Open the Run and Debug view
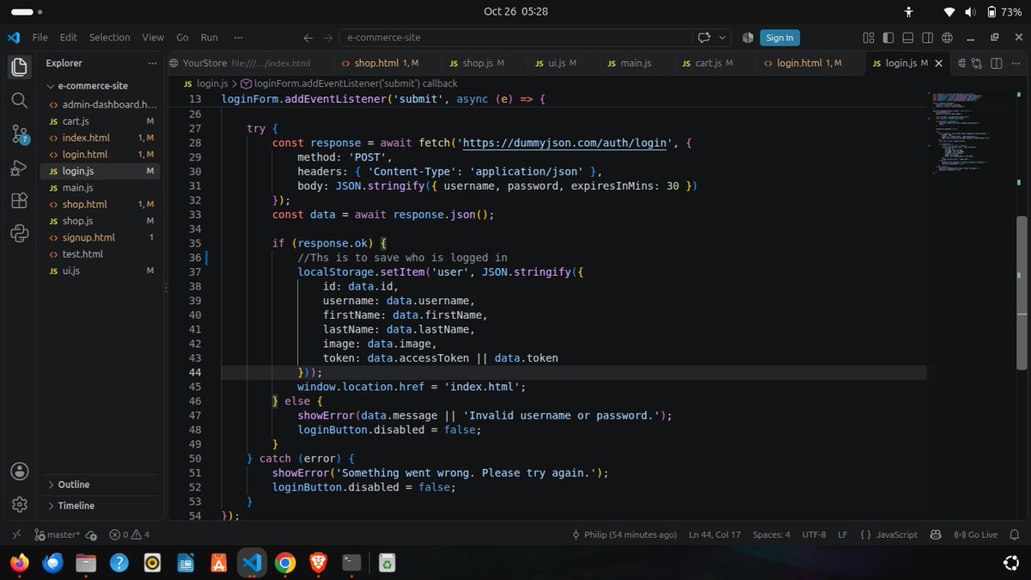Viewport: 1031px width, 580px height. point(19,167)
